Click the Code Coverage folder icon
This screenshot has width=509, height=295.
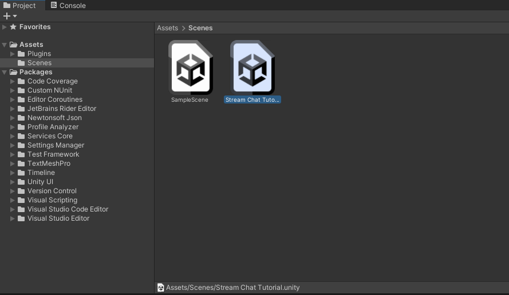21,81
